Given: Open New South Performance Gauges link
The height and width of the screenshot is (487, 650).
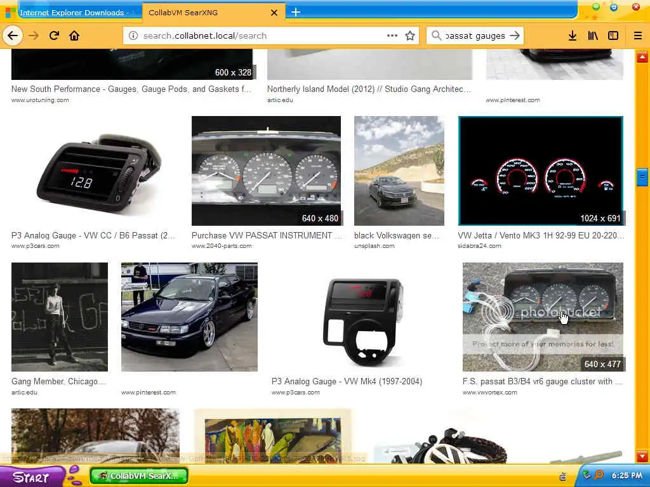Looking at the screenshot, I should [x=131, y=89].
